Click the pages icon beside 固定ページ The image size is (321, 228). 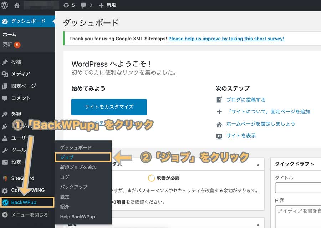(5, 86)
